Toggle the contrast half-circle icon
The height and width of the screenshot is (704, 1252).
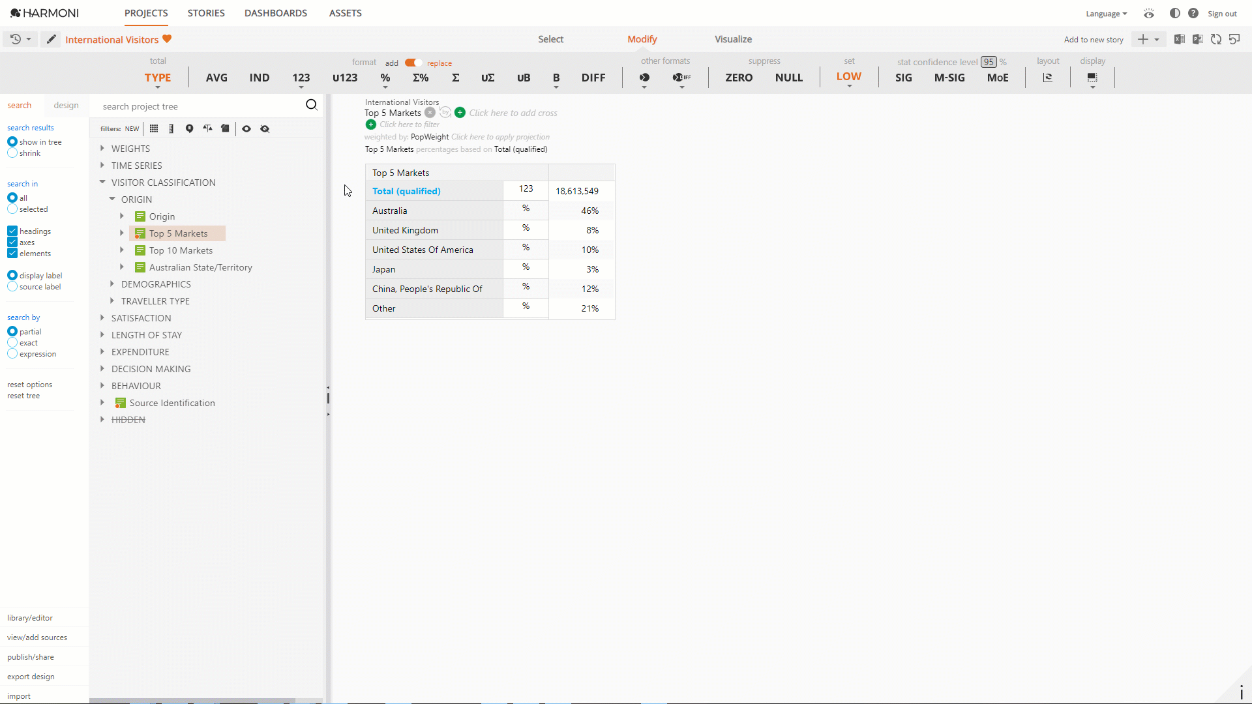tap(1175, 14)
